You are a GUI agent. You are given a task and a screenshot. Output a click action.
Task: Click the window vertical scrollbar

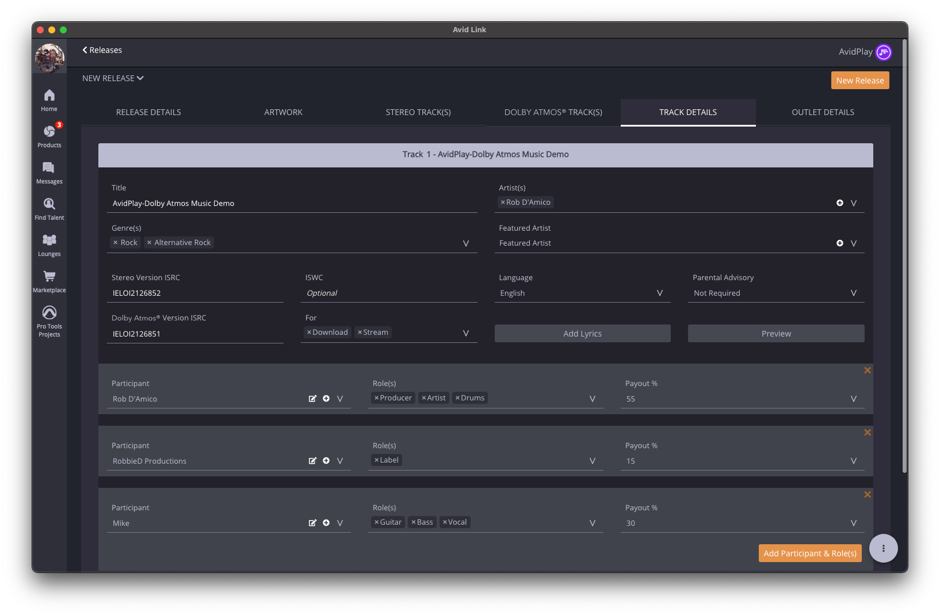point(904,256)
